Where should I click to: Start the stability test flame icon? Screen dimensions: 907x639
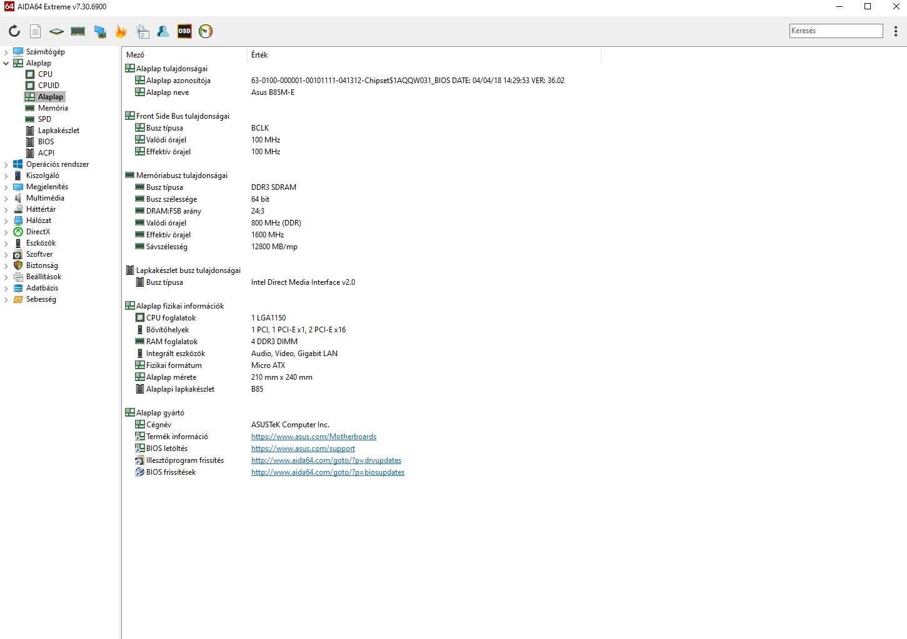121,31
